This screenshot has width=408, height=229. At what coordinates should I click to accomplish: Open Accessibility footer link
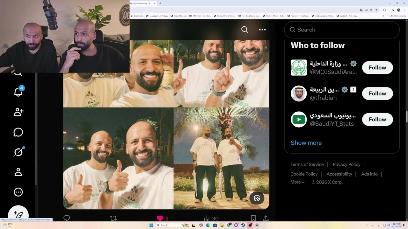[x=339, y=174]
